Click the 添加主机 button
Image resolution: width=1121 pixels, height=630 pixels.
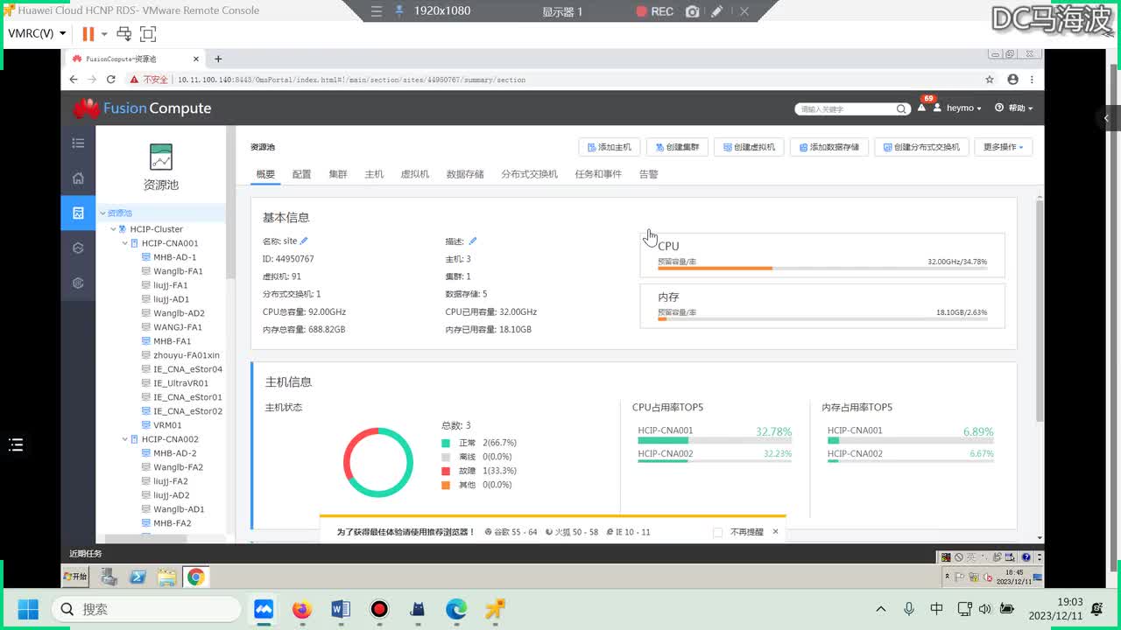pos(610,147)
